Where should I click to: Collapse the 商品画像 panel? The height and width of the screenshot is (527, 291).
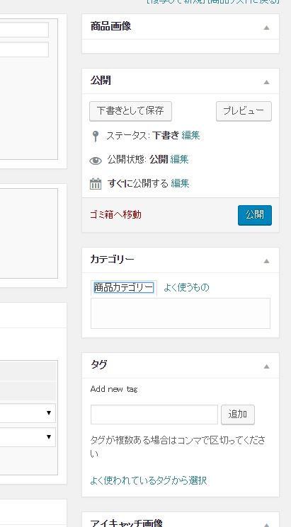click(x=266, y=28)
